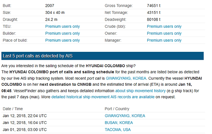The height and width of the screenshot is (134, 212).
Task: Click the Port / Country column header
Action: point(117,109)
